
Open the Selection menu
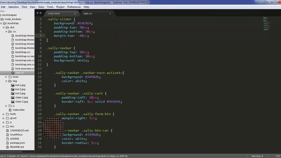(x=14, y=7)
